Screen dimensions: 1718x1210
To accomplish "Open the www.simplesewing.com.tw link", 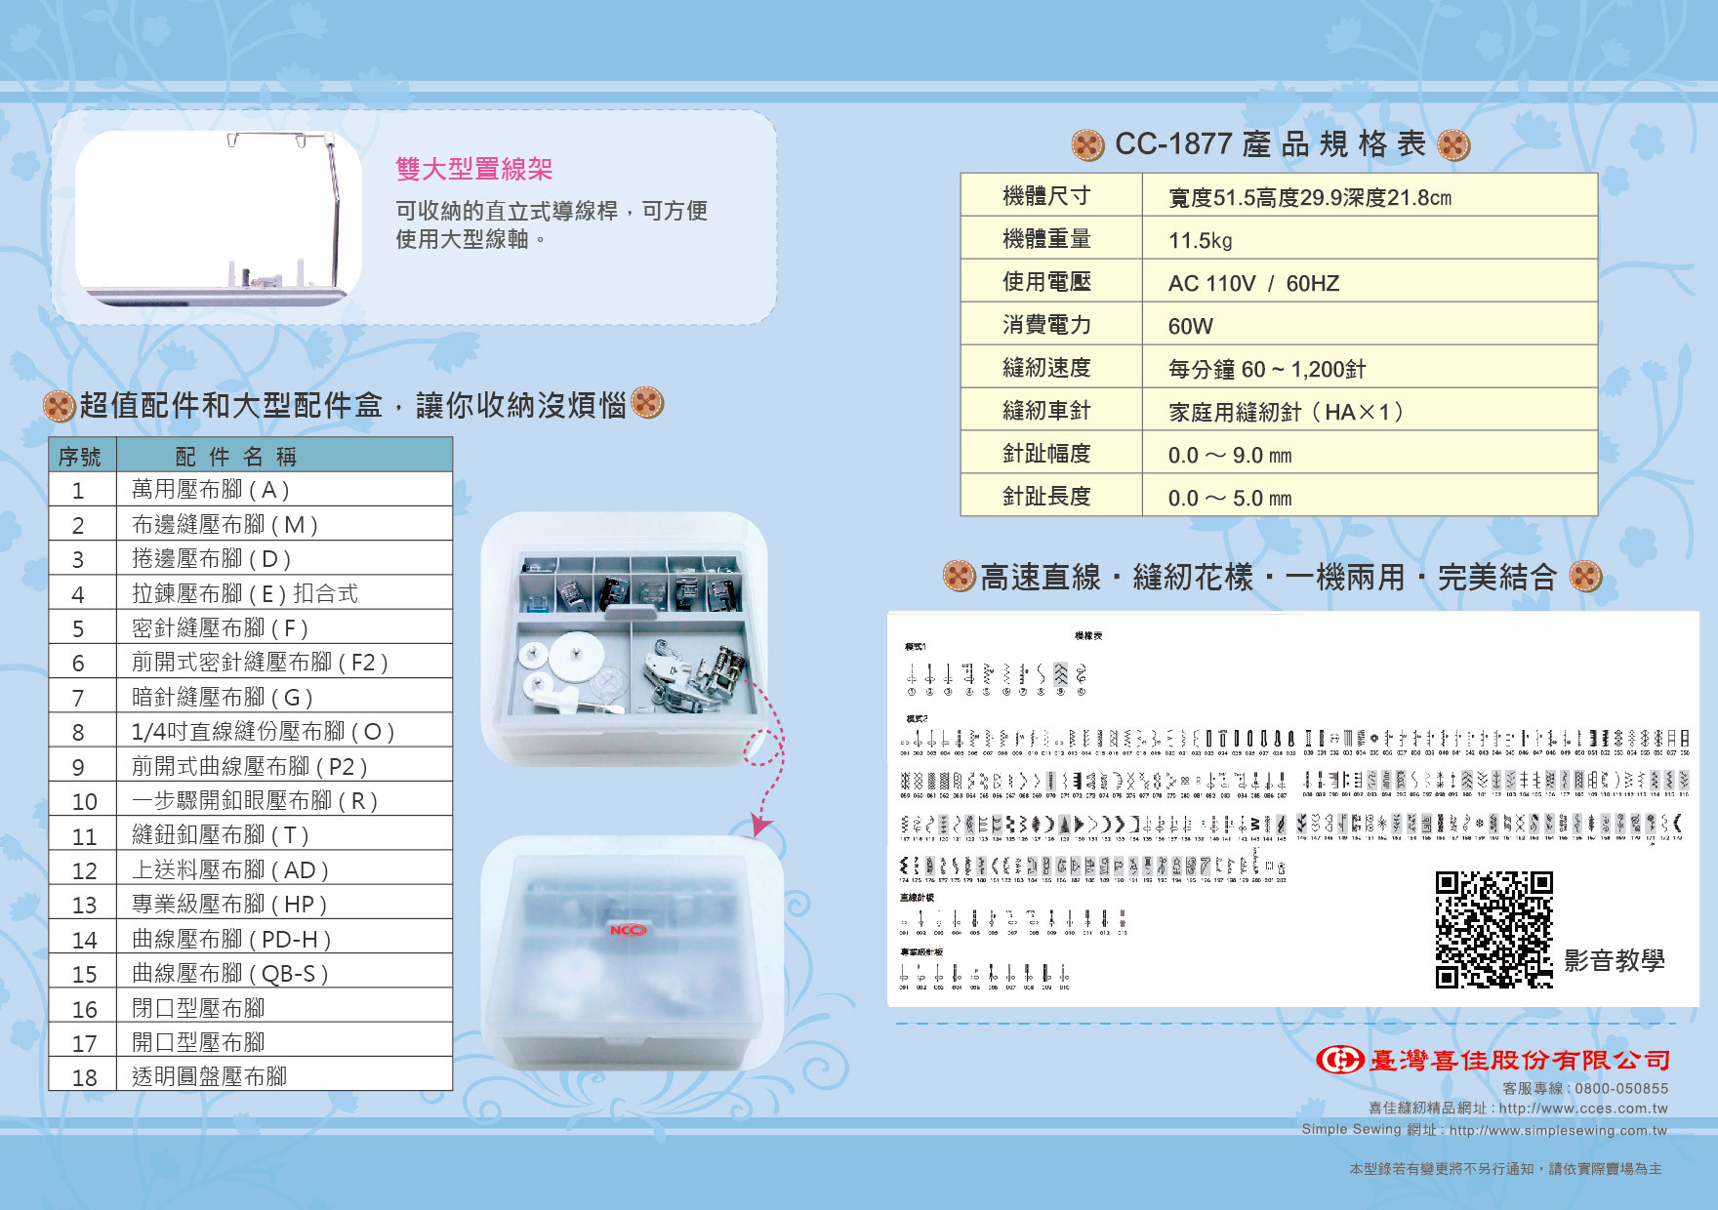I will pos(1558,1130).
